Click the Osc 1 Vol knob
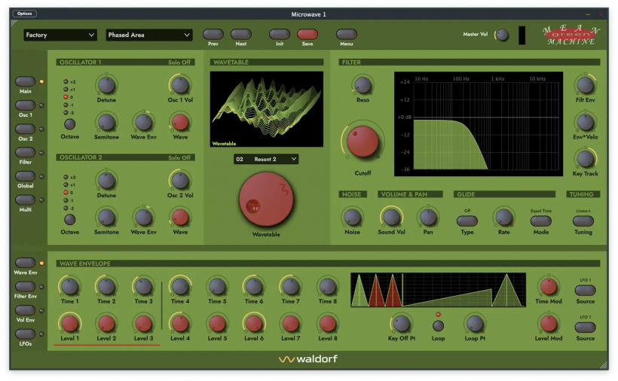Viewport: 618px width, 381px height. pos(180,85)
